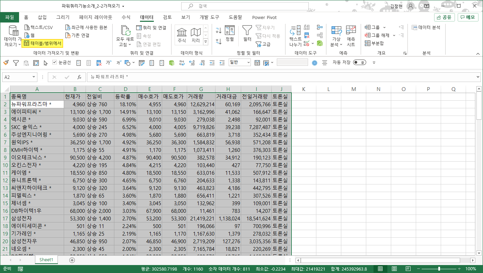The height and width of the screenshot is (273, 483).
Task: Expand the data types gallery
Action: click(x=205, y=42)
